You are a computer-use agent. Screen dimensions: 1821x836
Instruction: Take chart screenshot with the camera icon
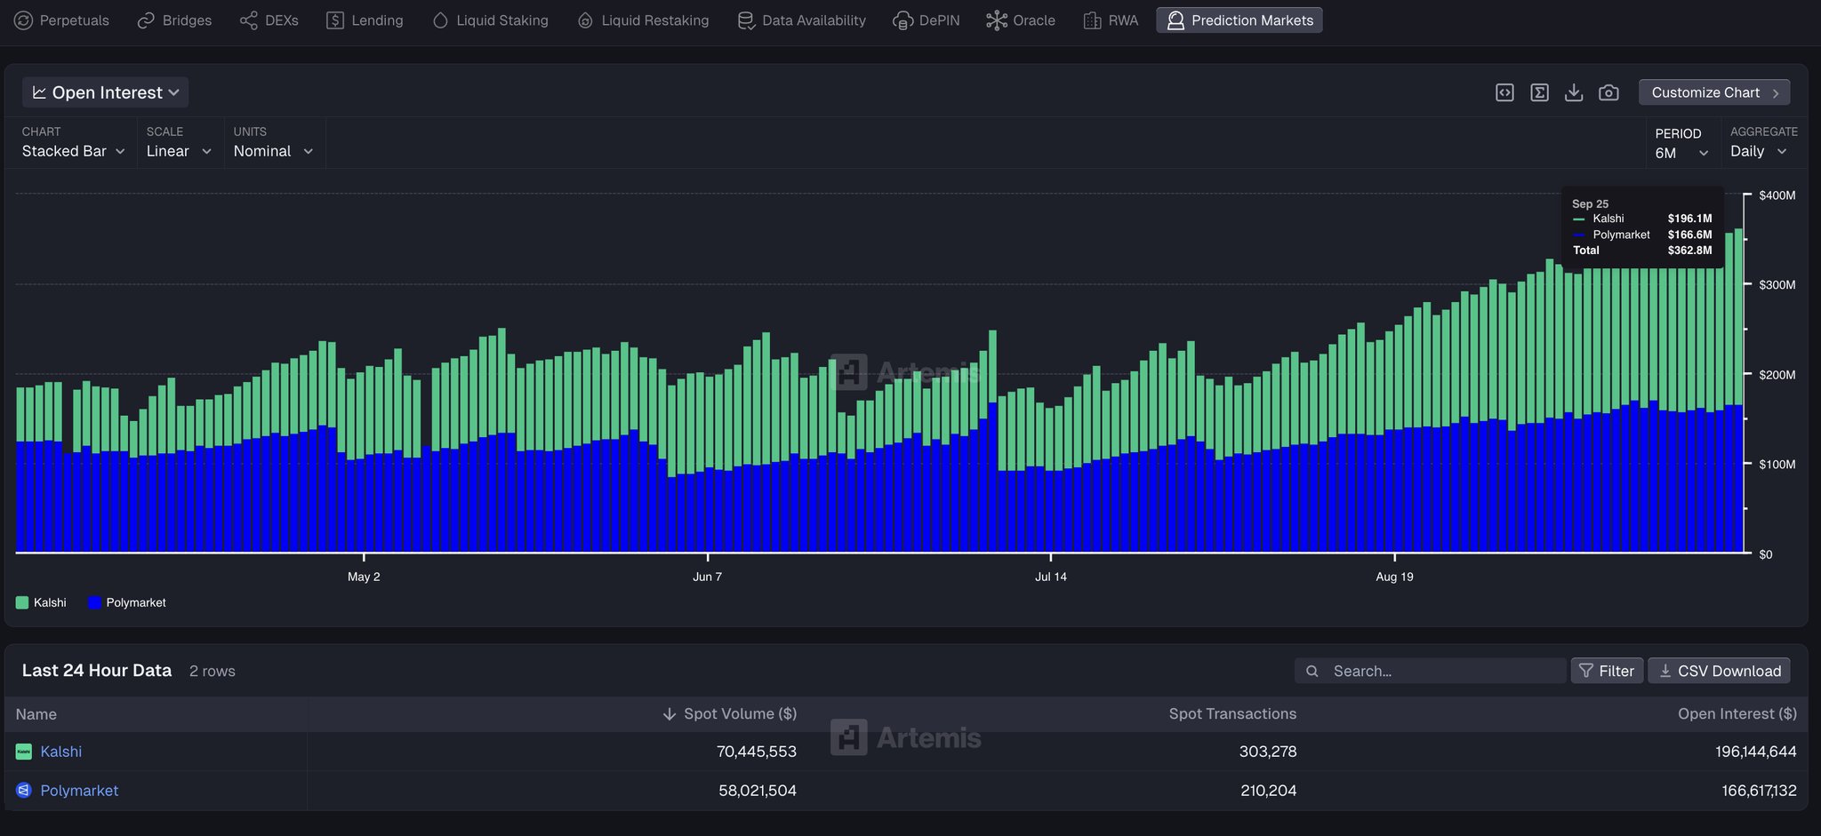click(x=1608, y=92)
